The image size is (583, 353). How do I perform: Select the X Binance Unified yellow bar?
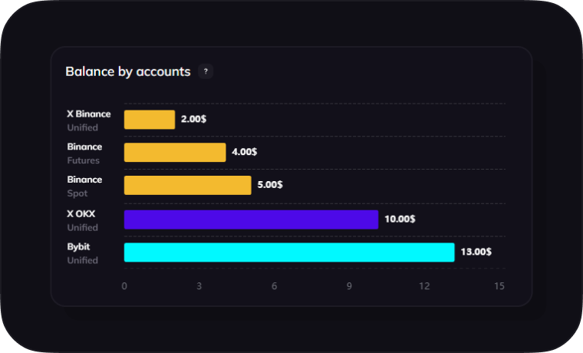coord(150,120)
